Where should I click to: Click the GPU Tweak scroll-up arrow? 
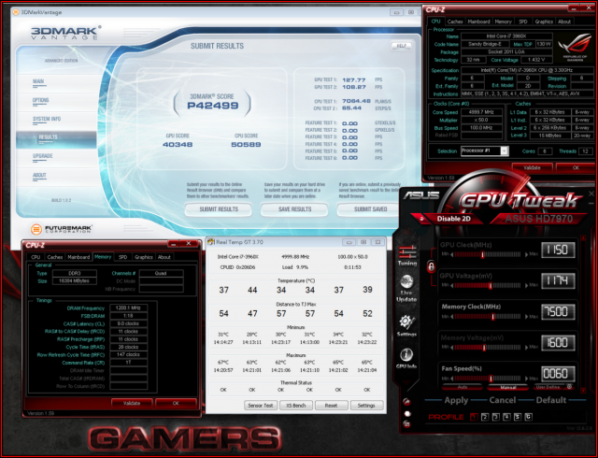point(583,237)
